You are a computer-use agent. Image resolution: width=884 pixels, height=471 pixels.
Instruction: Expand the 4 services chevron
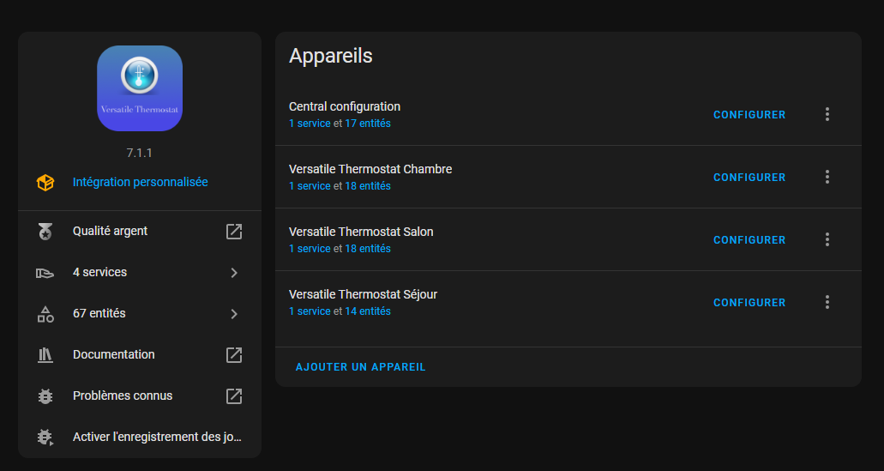pos(234,273)
